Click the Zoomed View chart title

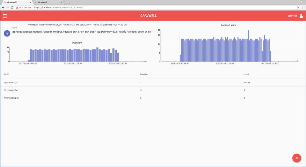click(x=229, y=25)
